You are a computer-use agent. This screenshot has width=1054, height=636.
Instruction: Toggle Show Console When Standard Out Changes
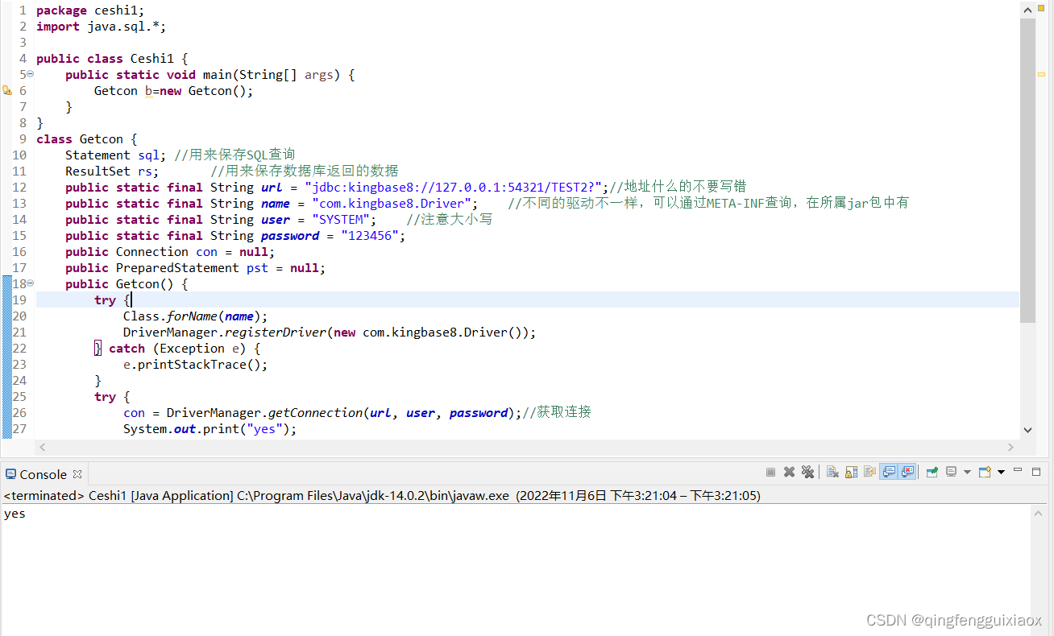click(x=888, y=472)
